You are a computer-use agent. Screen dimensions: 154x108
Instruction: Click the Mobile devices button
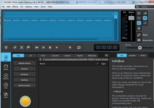tap(25, 63)
